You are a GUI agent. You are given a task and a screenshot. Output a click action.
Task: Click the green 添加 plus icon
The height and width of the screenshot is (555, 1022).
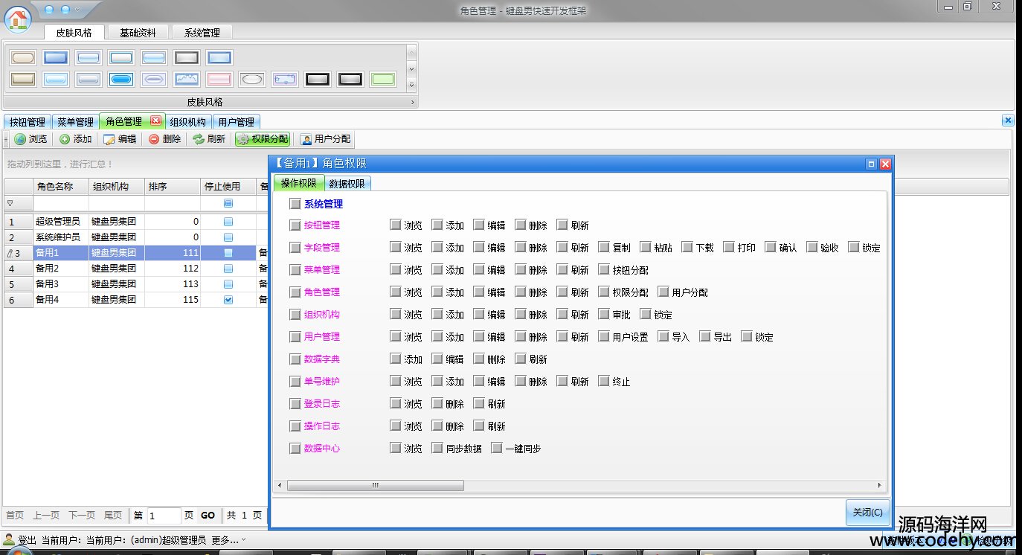pyautogui.click(x=65, y=139)
